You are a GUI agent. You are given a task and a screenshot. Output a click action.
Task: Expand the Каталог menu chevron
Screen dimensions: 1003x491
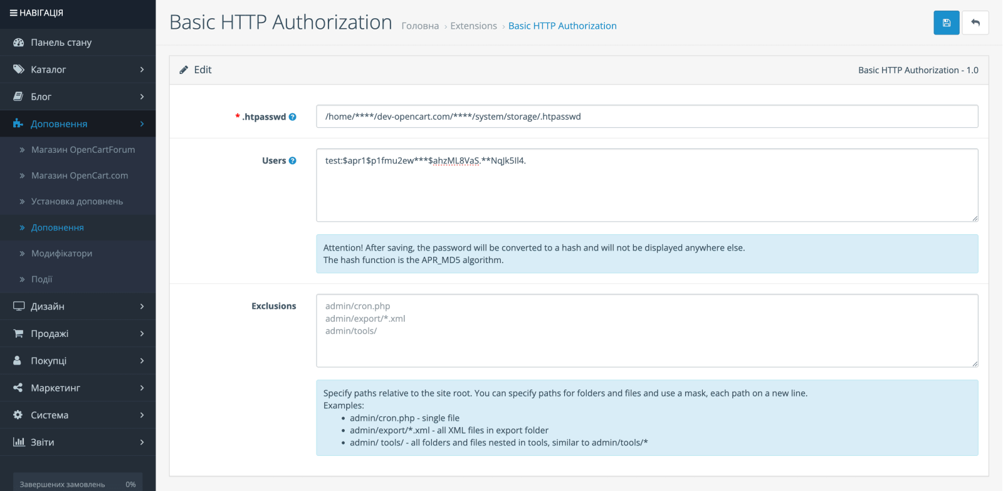142,70
